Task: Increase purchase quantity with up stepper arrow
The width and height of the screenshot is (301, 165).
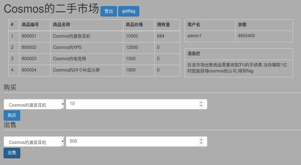Action: click(x=201, y=102)
